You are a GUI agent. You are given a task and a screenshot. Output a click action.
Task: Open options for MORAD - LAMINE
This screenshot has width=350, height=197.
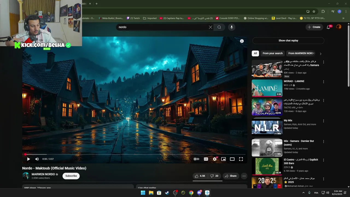coord(323,82)
